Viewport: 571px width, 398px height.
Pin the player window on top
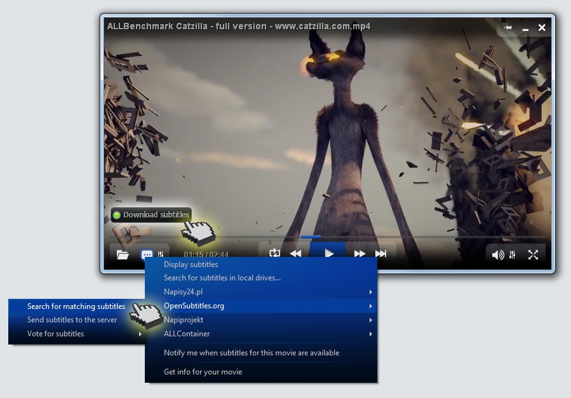[508, 27]
